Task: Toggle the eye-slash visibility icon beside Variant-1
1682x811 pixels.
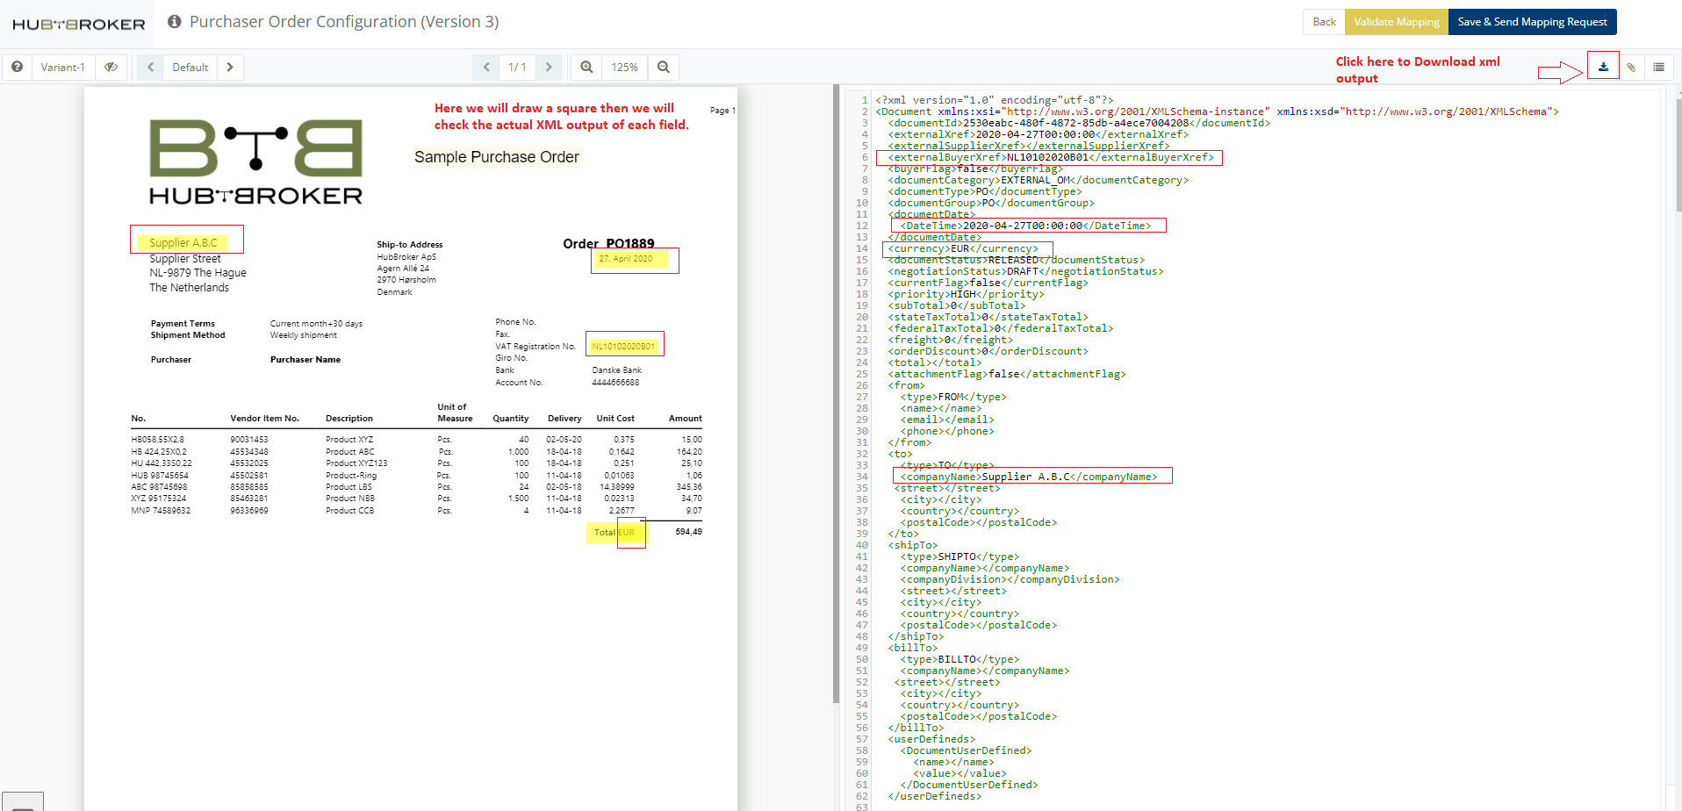Action: tap(111, 67)
